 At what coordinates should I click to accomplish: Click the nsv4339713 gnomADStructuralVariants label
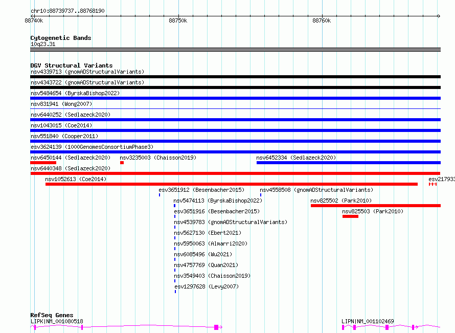coord(87,72)
